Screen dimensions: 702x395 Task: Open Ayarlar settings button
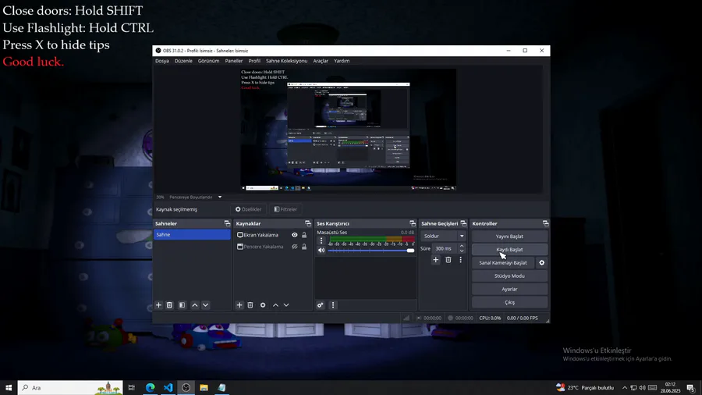coord(509,290)
